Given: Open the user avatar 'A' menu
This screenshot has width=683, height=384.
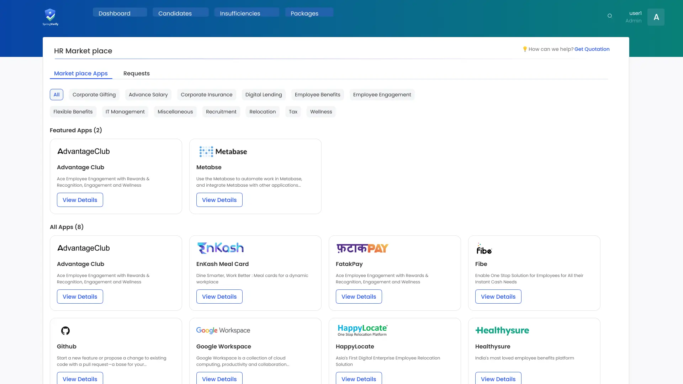Looking at the screenshot, I should coord(656,17).
